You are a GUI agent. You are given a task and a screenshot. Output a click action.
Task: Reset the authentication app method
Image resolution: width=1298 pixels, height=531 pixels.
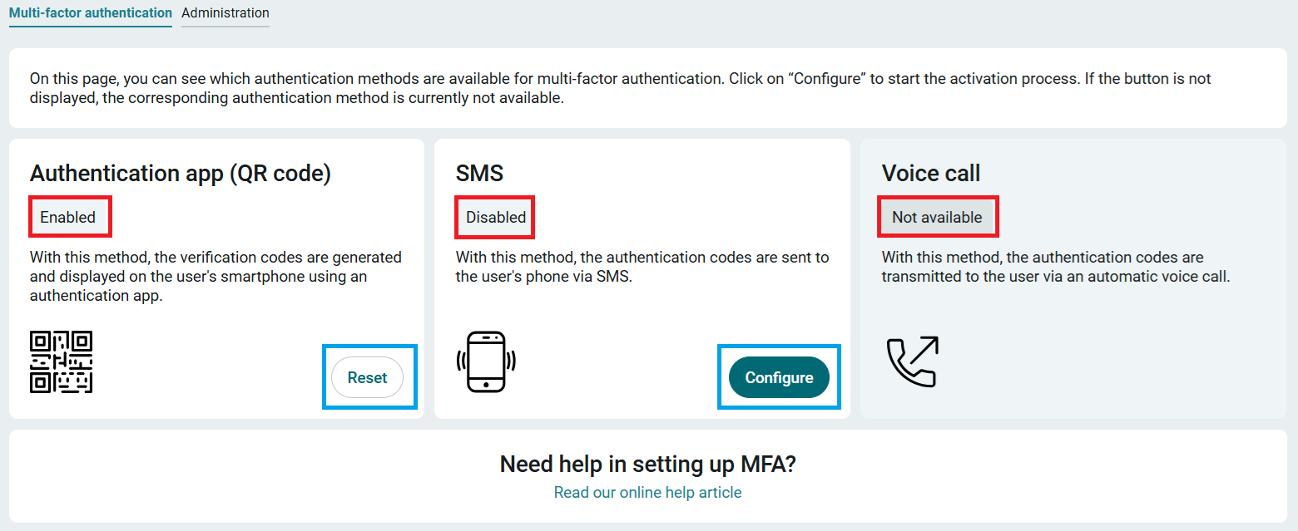[367, 377]
